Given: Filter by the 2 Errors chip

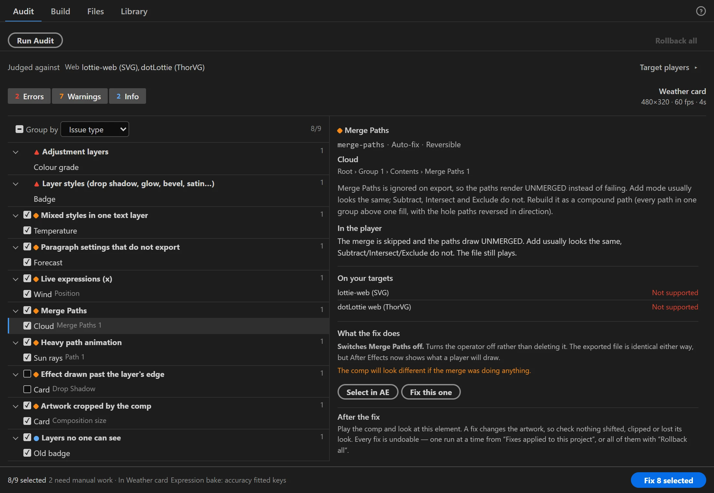Looking at the screenshot, I should pos(29,96).
